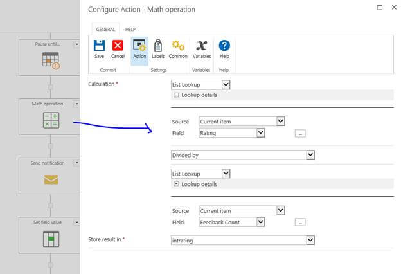This screenshot has width=401, height=274.
Task: Maximize the Configure Action dialog
Action: (x=380, y=8)
